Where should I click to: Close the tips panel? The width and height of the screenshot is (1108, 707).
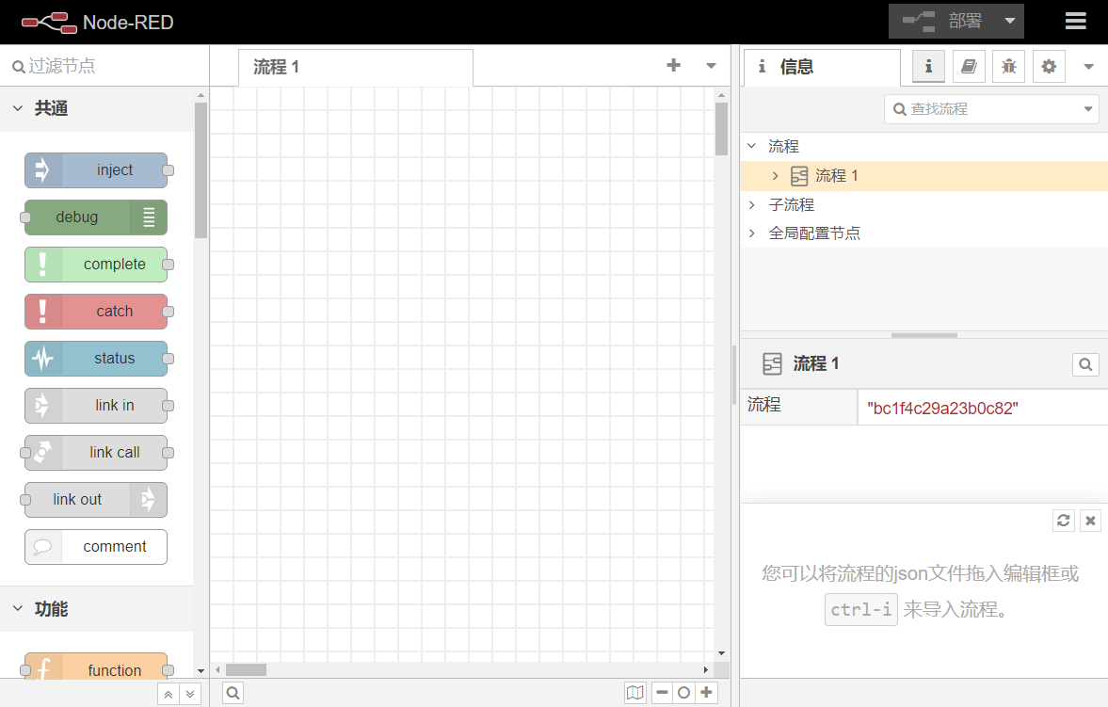(1090, 521)
